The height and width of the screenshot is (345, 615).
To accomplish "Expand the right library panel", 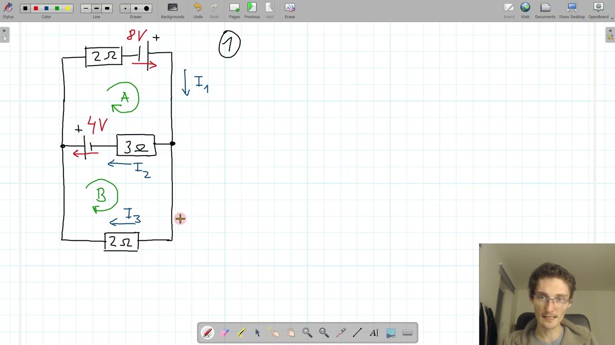I will click(610, 35).
